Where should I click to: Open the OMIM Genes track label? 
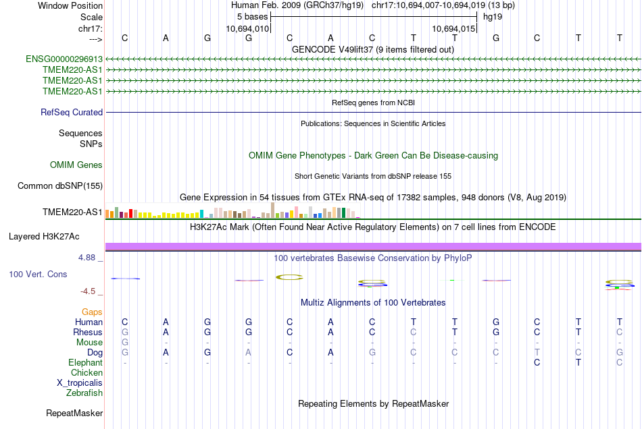[x=76, y=165]
